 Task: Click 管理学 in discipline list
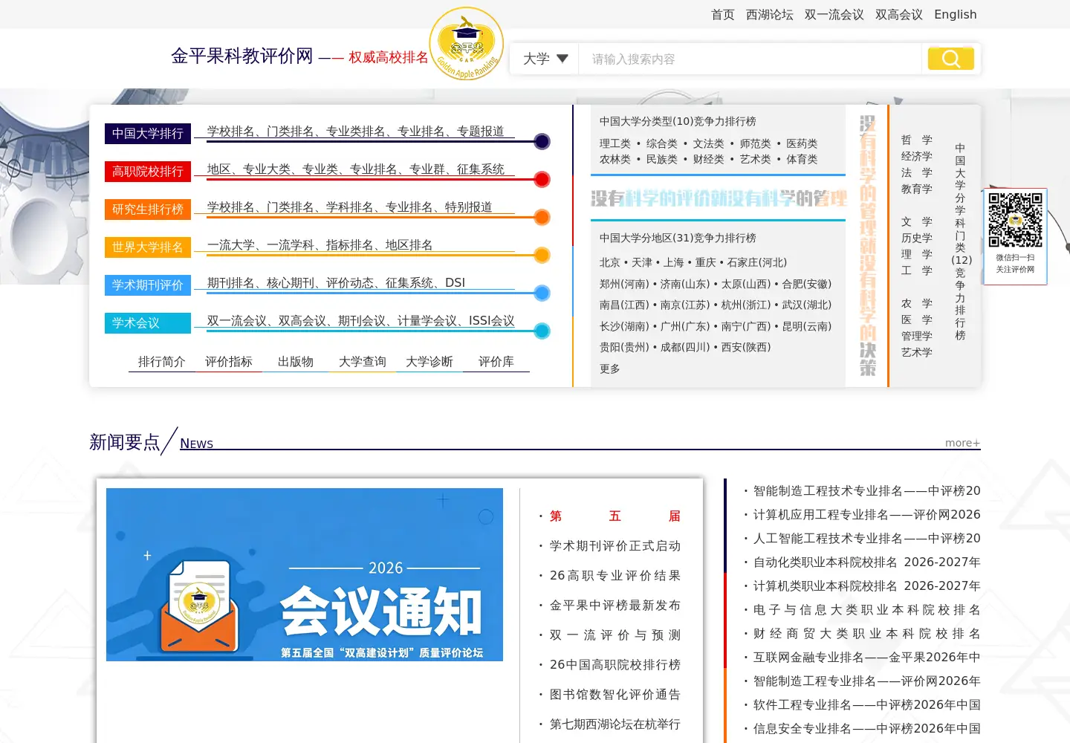click(916, 336)
